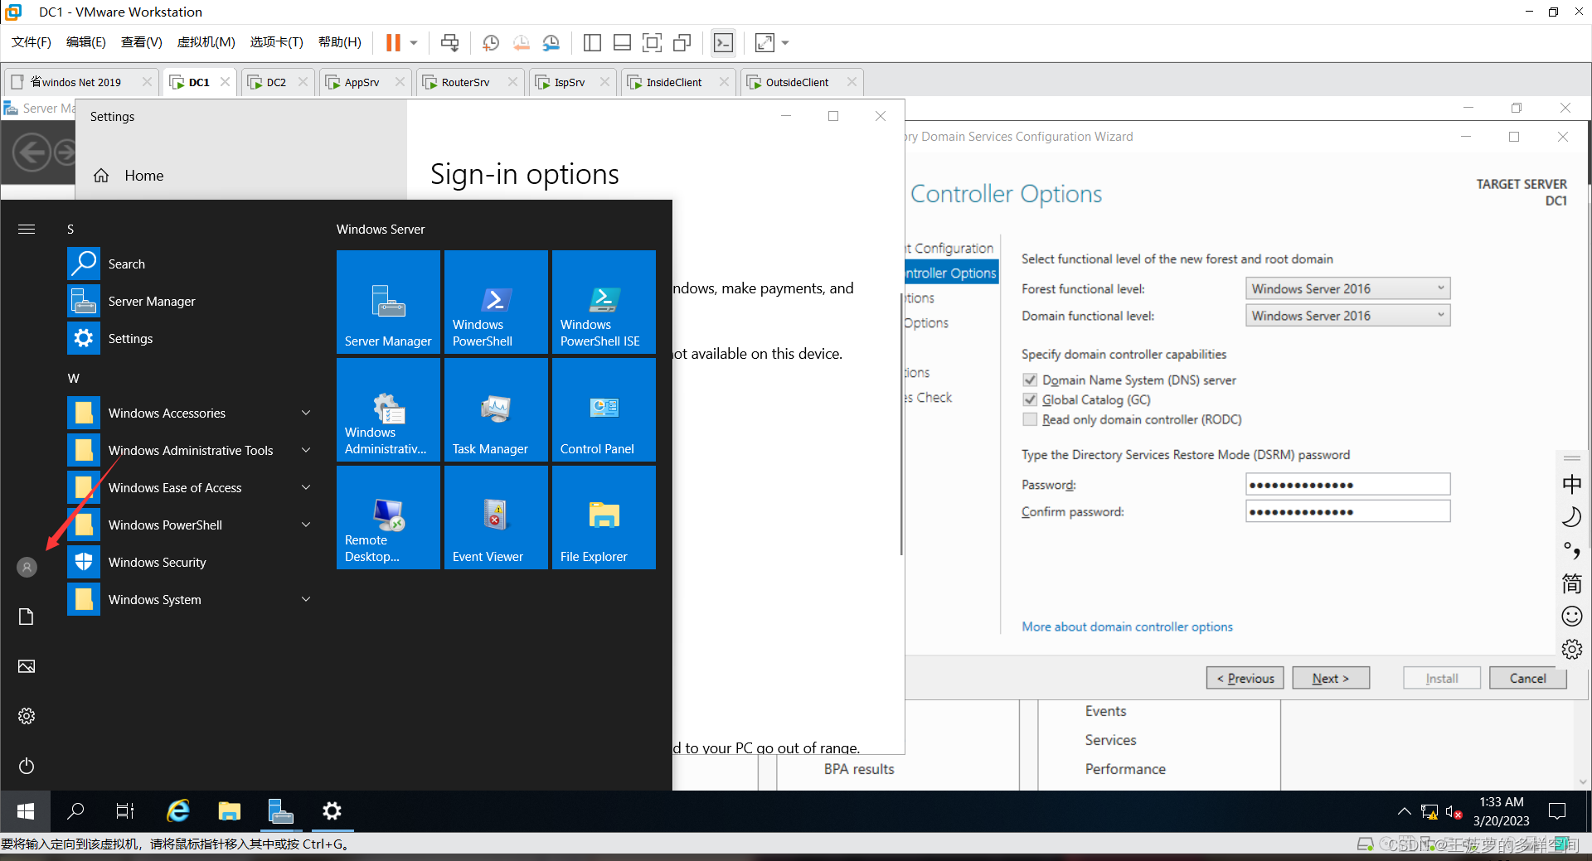Open the Control Panel tile
1592x861 pixels.
[x=604, y=410]
